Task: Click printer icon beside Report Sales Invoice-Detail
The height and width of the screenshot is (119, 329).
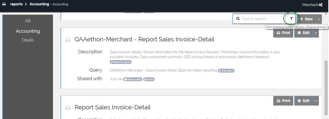Action: 68,108
